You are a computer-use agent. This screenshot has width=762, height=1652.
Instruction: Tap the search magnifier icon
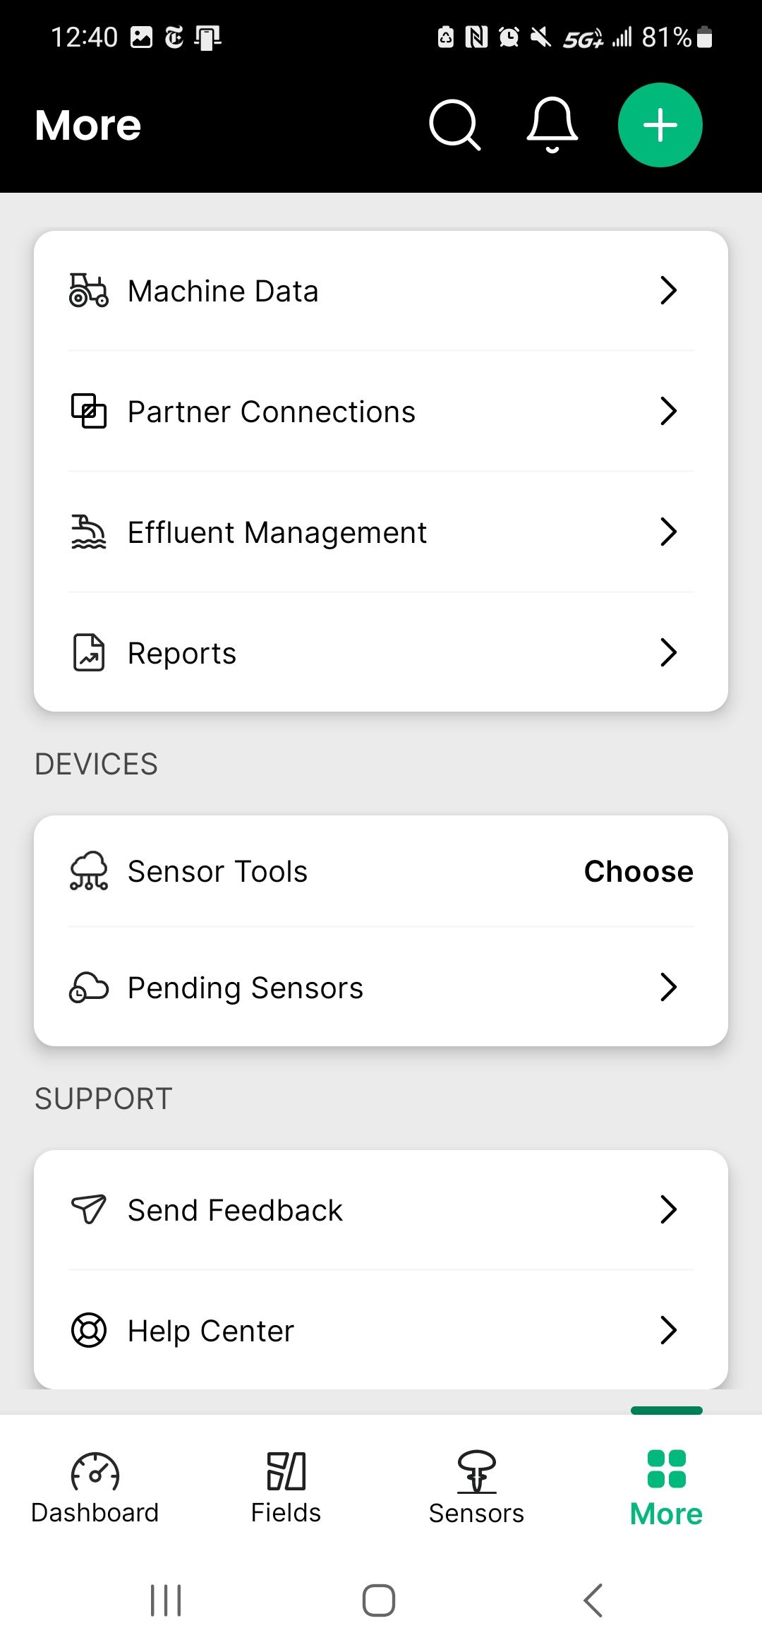(455, 125)
